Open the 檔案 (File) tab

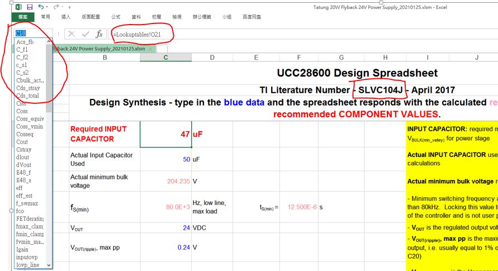(23, 17)
